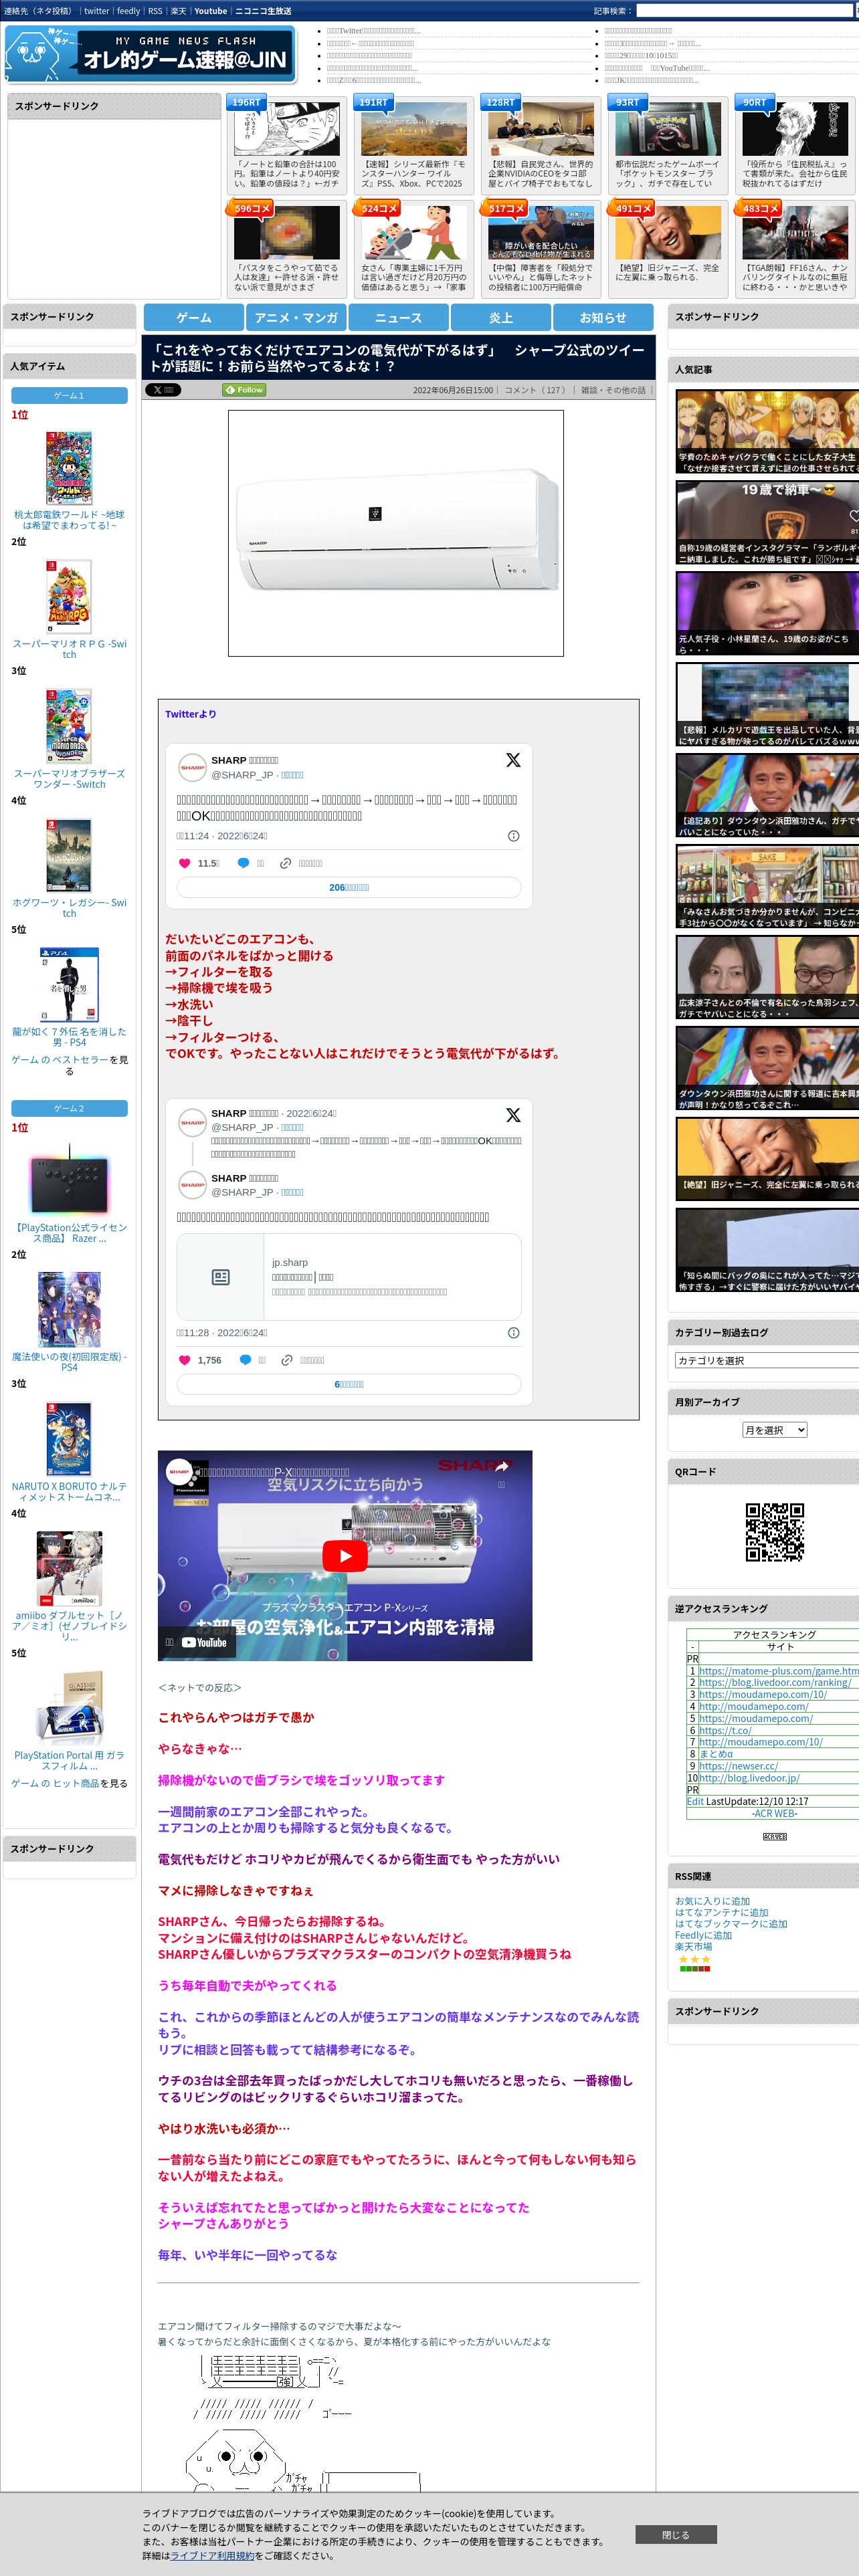Open the ライブドア利用規約 link
The width and height of the screenshot is (859, 2576).
[212, 2555]
